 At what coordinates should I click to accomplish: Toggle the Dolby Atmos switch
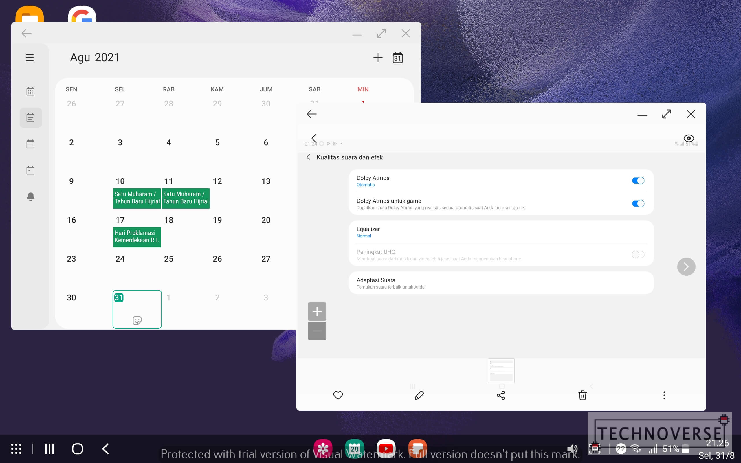[638, 181]
